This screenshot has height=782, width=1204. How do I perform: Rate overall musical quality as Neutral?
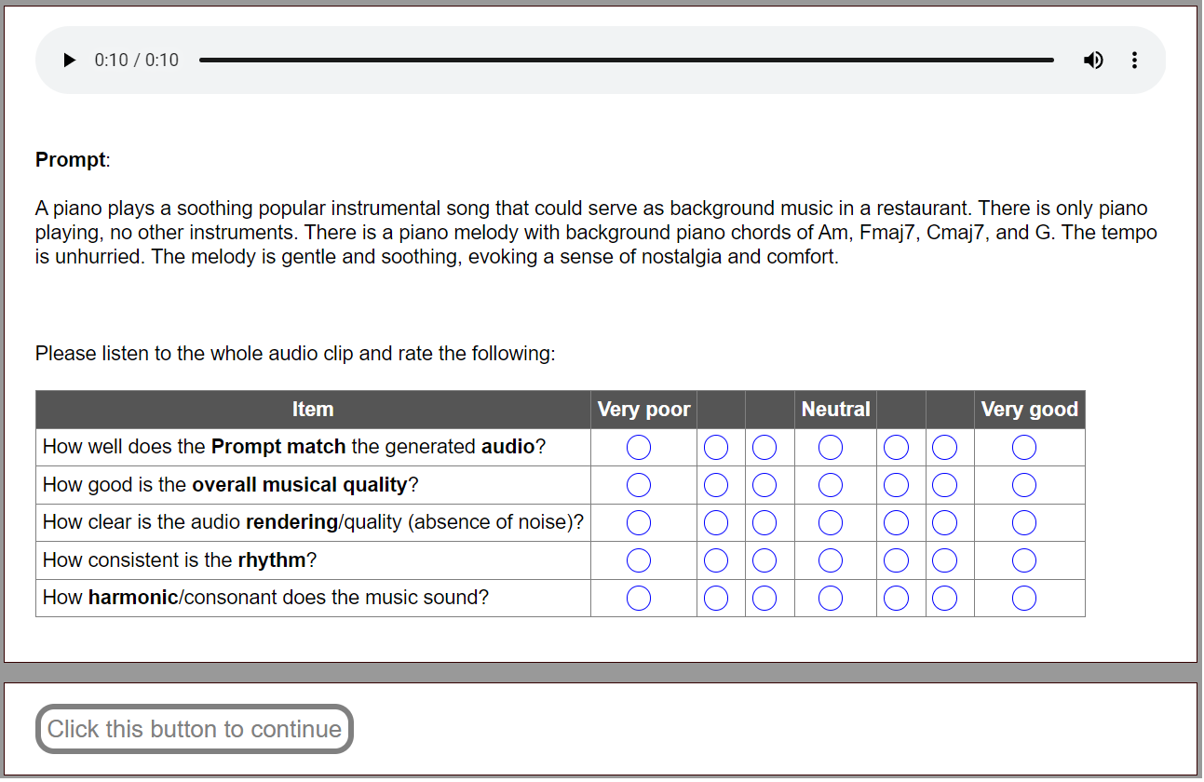pyautogui.click(x=831, y=485)
